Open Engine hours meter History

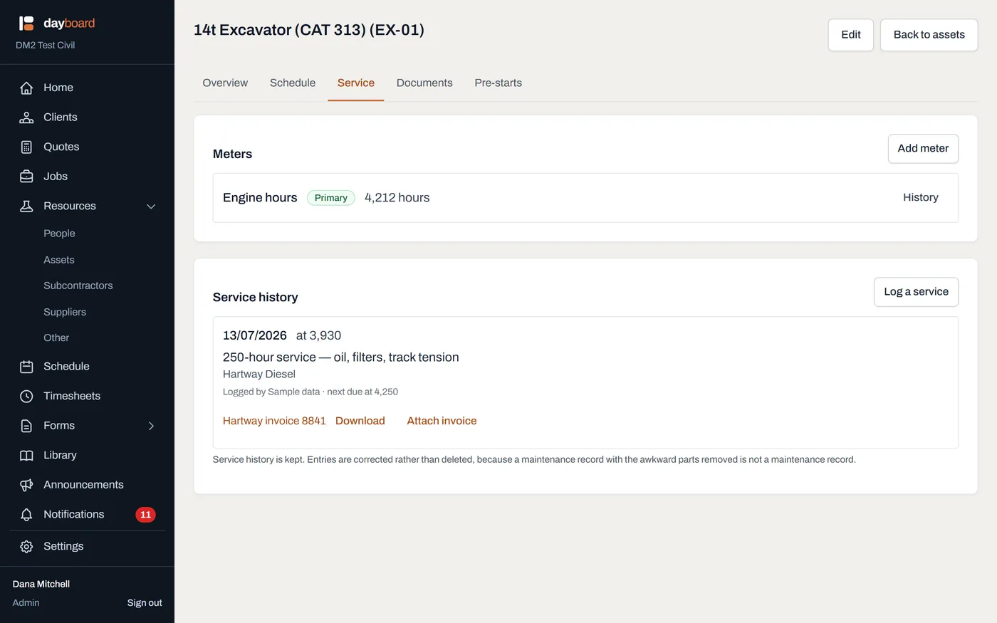[921, 198]
